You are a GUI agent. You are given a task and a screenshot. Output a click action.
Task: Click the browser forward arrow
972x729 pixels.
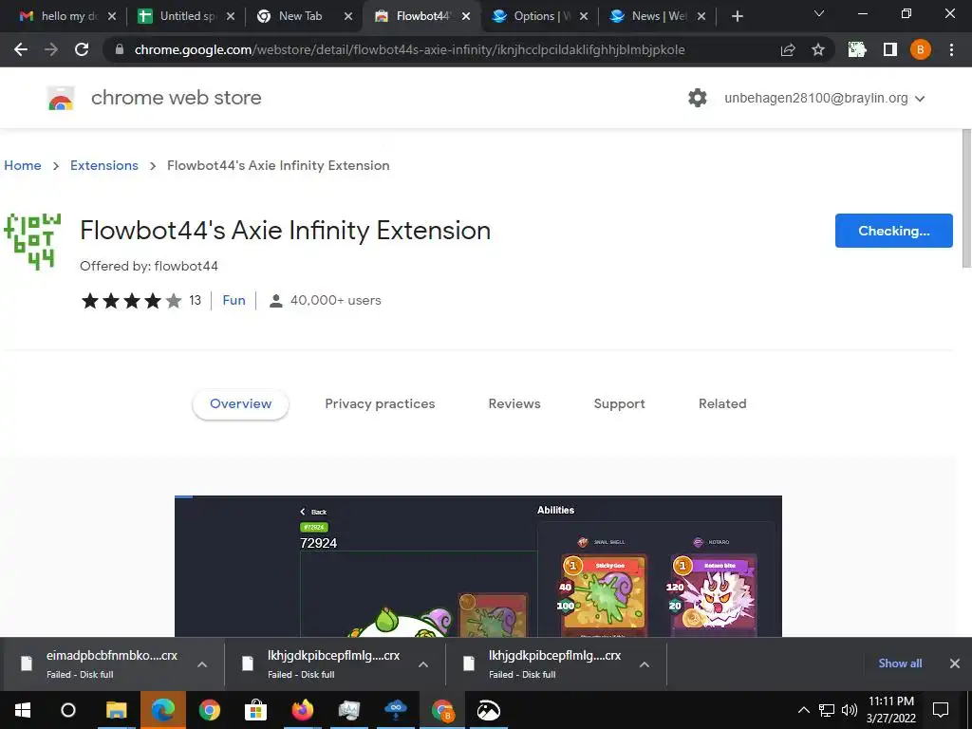pos(51,49)
